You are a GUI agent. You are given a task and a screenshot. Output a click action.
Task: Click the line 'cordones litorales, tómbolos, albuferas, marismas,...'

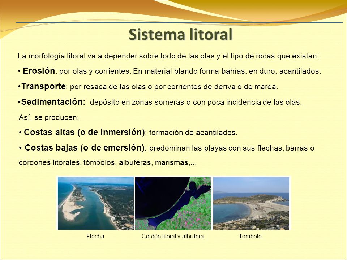tap(108, 163)
